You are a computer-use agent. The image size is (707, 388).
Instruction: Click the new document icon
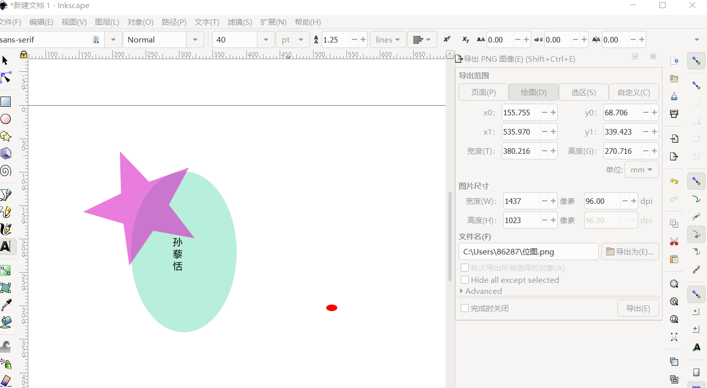click(x=674, y=61)
